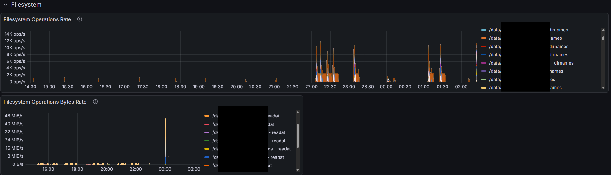
Task: Open the Filesystem Operations Bytes Rate title
Action: pos(45,102)
